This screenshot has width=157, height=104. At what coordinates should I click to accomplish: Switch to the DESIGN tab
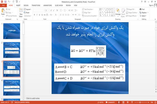coord(26,5)
